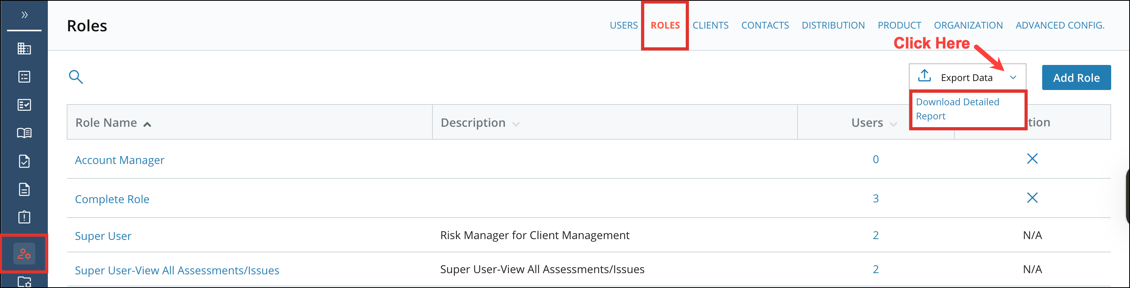The width and height of the screenshot is (1130, 288).
Task: Open the open-book library sidebar icon
Action: [24, 133]
